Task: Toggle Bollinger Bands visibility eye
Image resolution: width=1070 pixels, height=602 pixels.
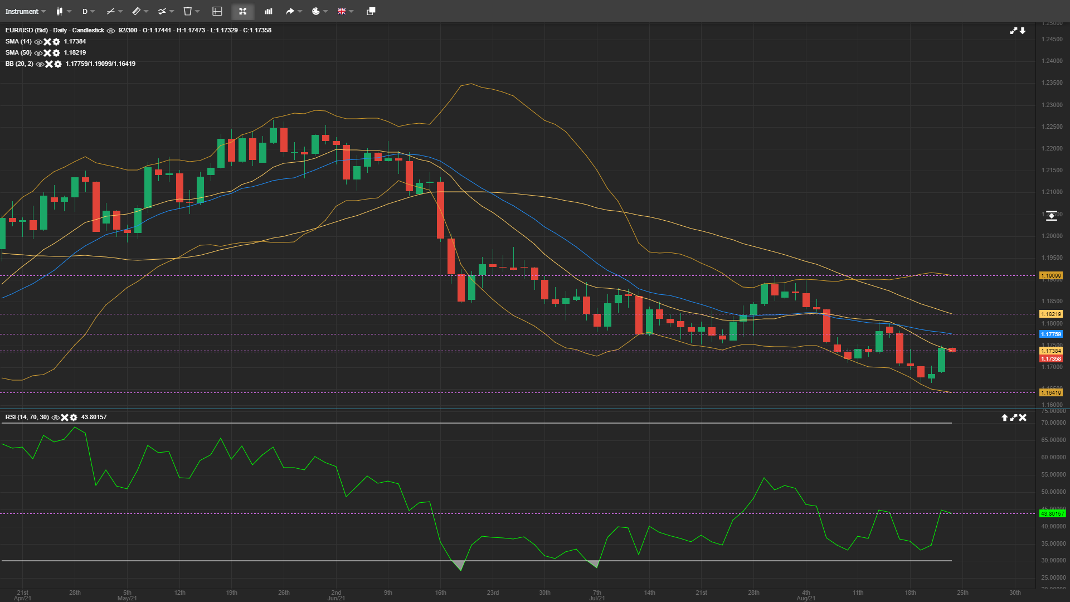Action: 40,64
